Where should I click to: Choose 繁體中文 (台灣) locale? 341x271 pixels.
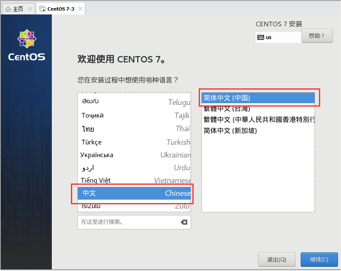[x=258, y=109]
